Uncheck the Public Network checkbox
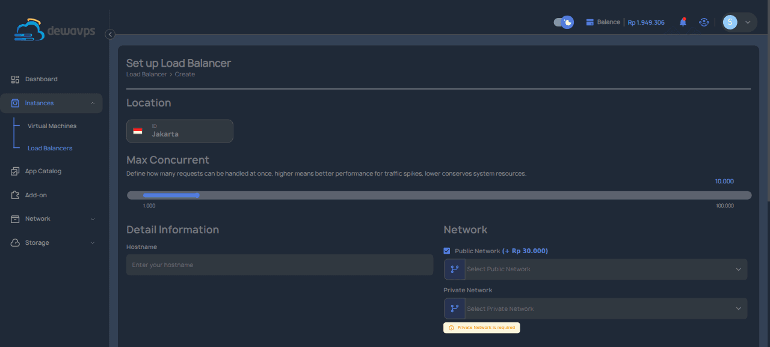The height and width of the screenshot is (347, 770). [x=447, y=251]
